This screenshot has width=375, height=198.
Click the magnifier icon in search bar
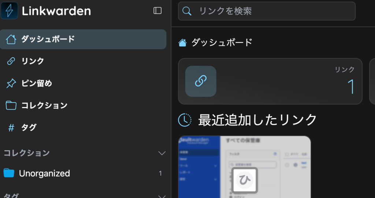tap(187, 11)
